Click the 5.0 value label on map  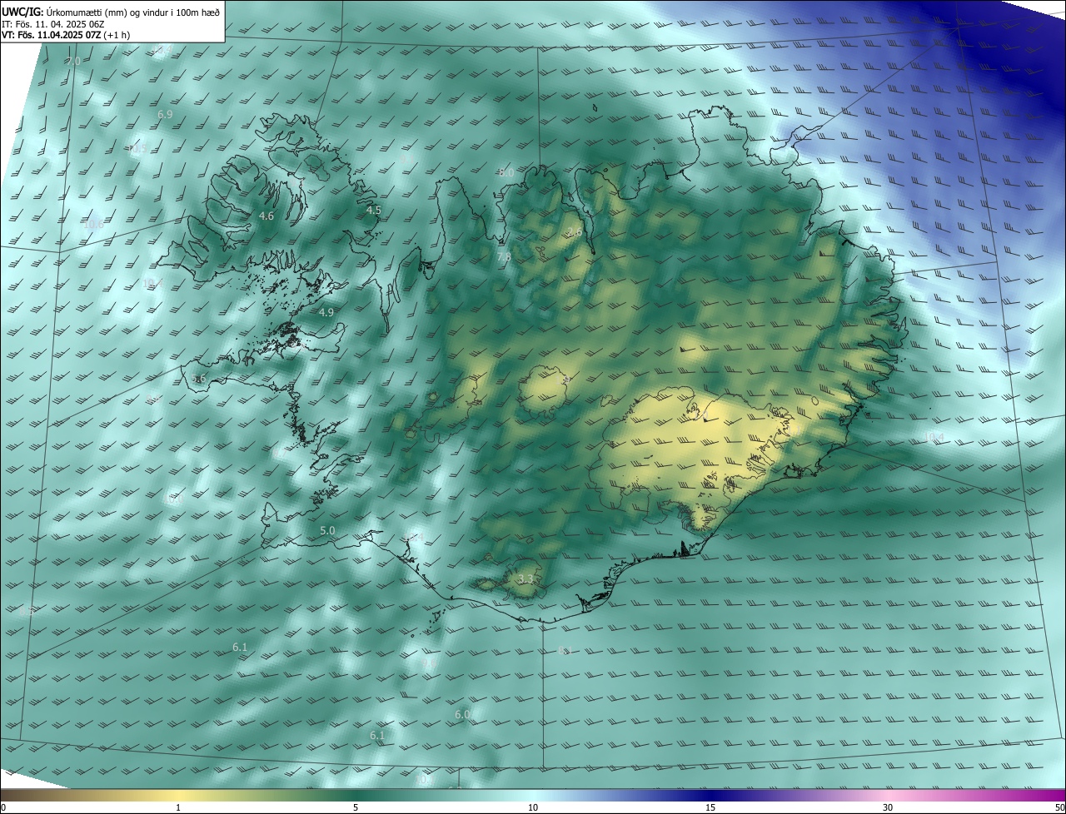point(327,531)
